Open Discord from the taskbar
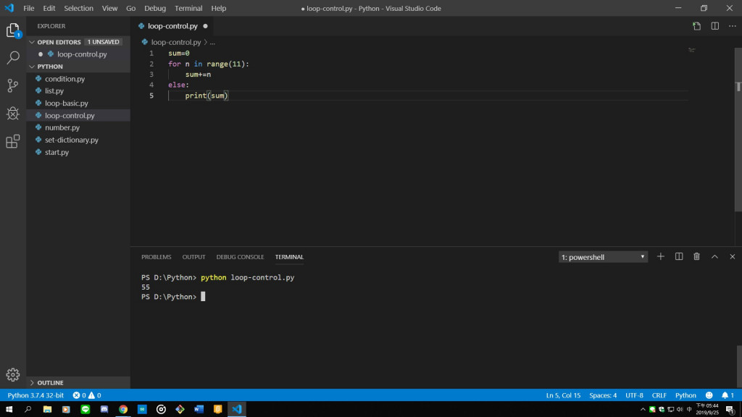Screen dimensions: 742x417 click(x=104, y=410)
